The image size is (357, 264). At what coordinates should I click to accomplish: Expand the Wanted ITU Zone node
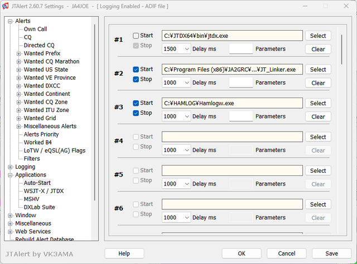[x=18, y=110]
